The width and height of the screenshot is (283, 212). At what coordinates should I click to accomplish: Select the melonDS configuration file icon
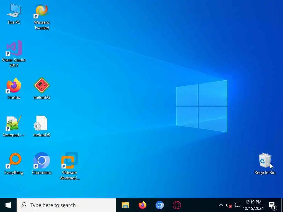point(42,126)
